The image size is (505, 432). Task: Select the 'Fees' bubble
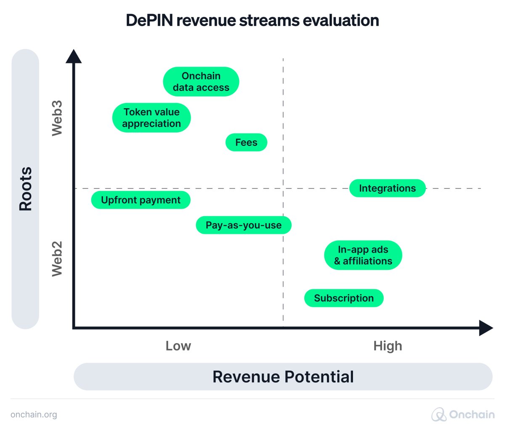click(x=247, y=142)
